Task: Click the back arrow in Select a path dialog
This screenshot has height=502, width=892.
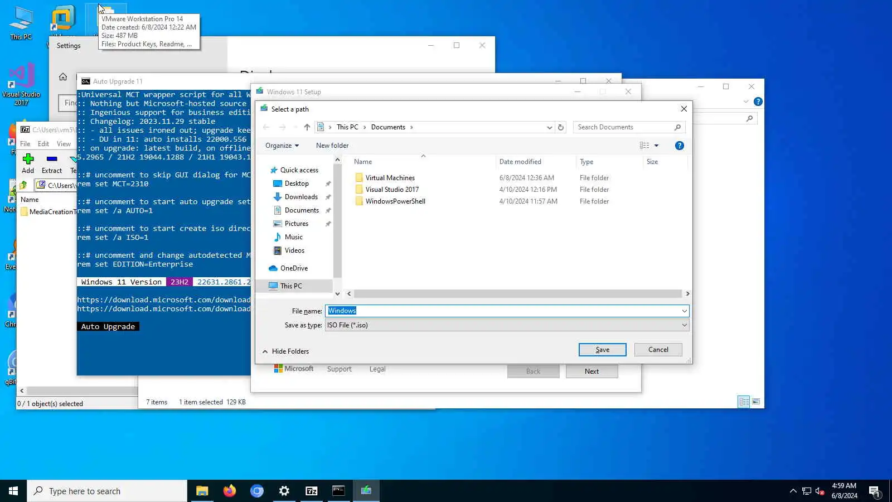Action: (x=266, y=127)
